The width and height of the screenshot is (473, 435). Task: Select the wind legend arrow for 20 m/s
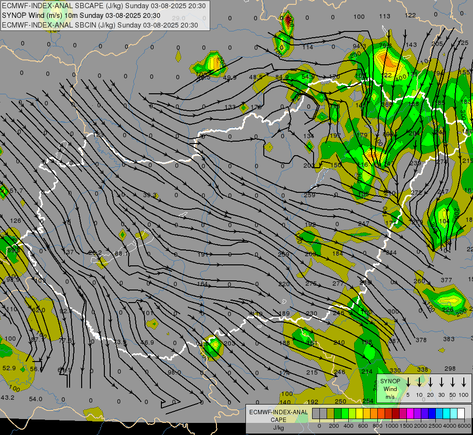[x=430, y=382]
